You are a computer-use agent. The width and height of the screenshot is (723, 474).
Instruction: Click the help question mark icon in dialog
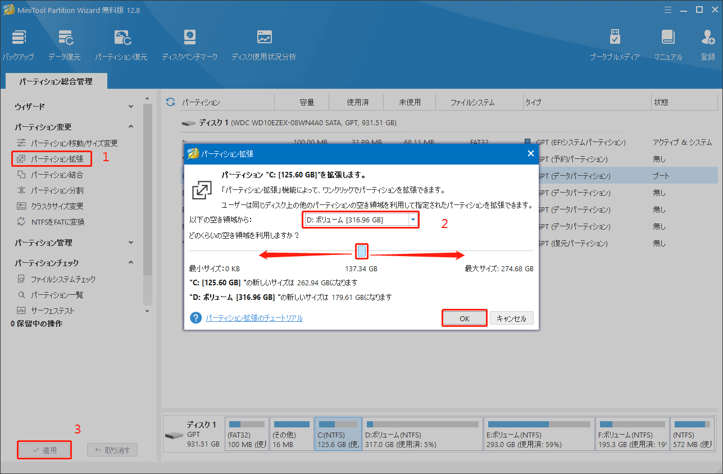(x=195, y=318)
